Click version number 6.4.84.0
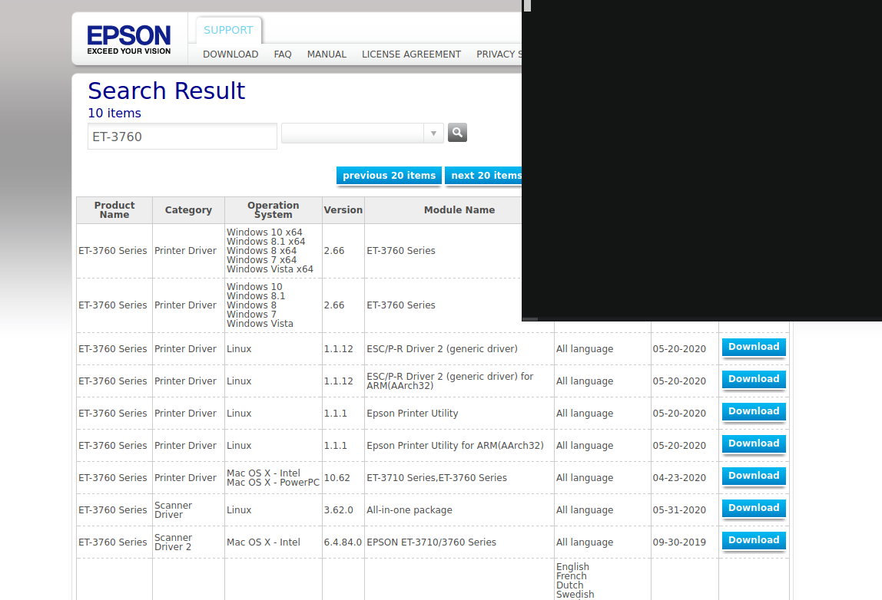 click(x=343, y=542)
